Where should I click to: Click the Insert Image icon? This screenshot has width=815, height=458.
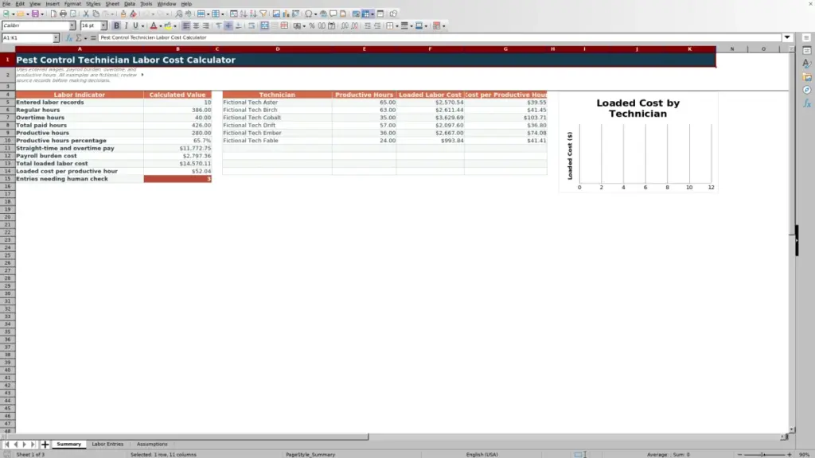(276, 14)
